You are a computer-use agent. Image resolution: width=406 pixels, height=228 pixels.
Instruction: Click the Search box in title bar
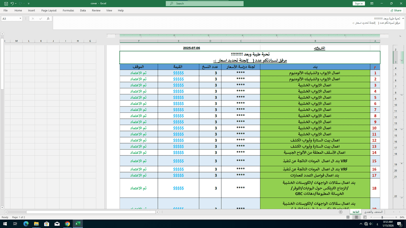(x=205, y=4)
